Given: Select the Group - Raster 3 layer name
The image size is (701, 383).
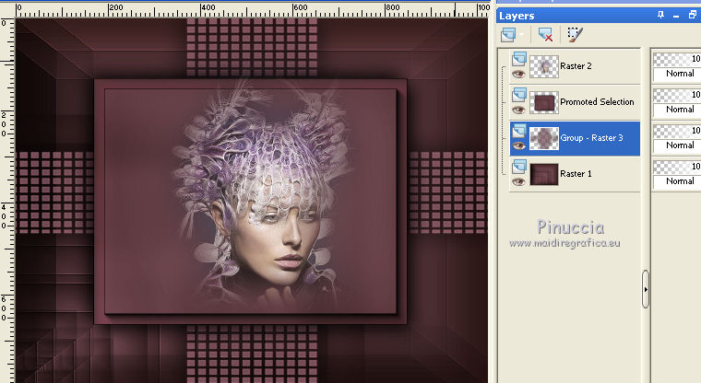Looking at the screenshot, I should point(591,138).
